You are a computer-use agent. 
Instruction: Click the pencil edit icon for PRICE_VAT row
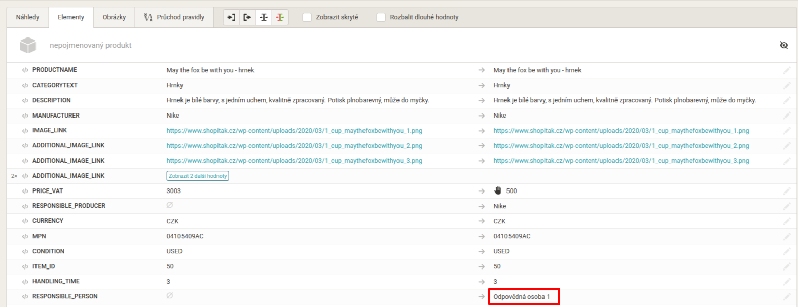click(x=786, y=191)
